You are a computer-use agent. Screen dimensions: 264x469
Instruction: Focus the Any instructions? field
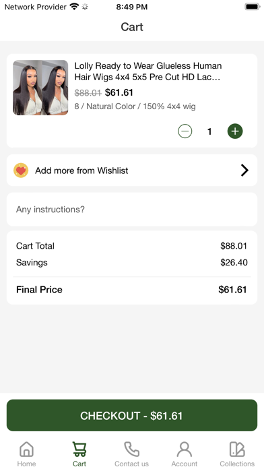pos(132,210)
